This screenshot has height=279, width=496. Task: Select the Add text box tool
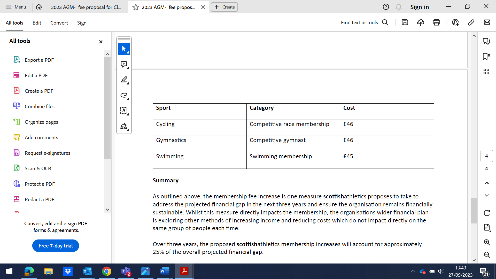[x=124, y=111]
